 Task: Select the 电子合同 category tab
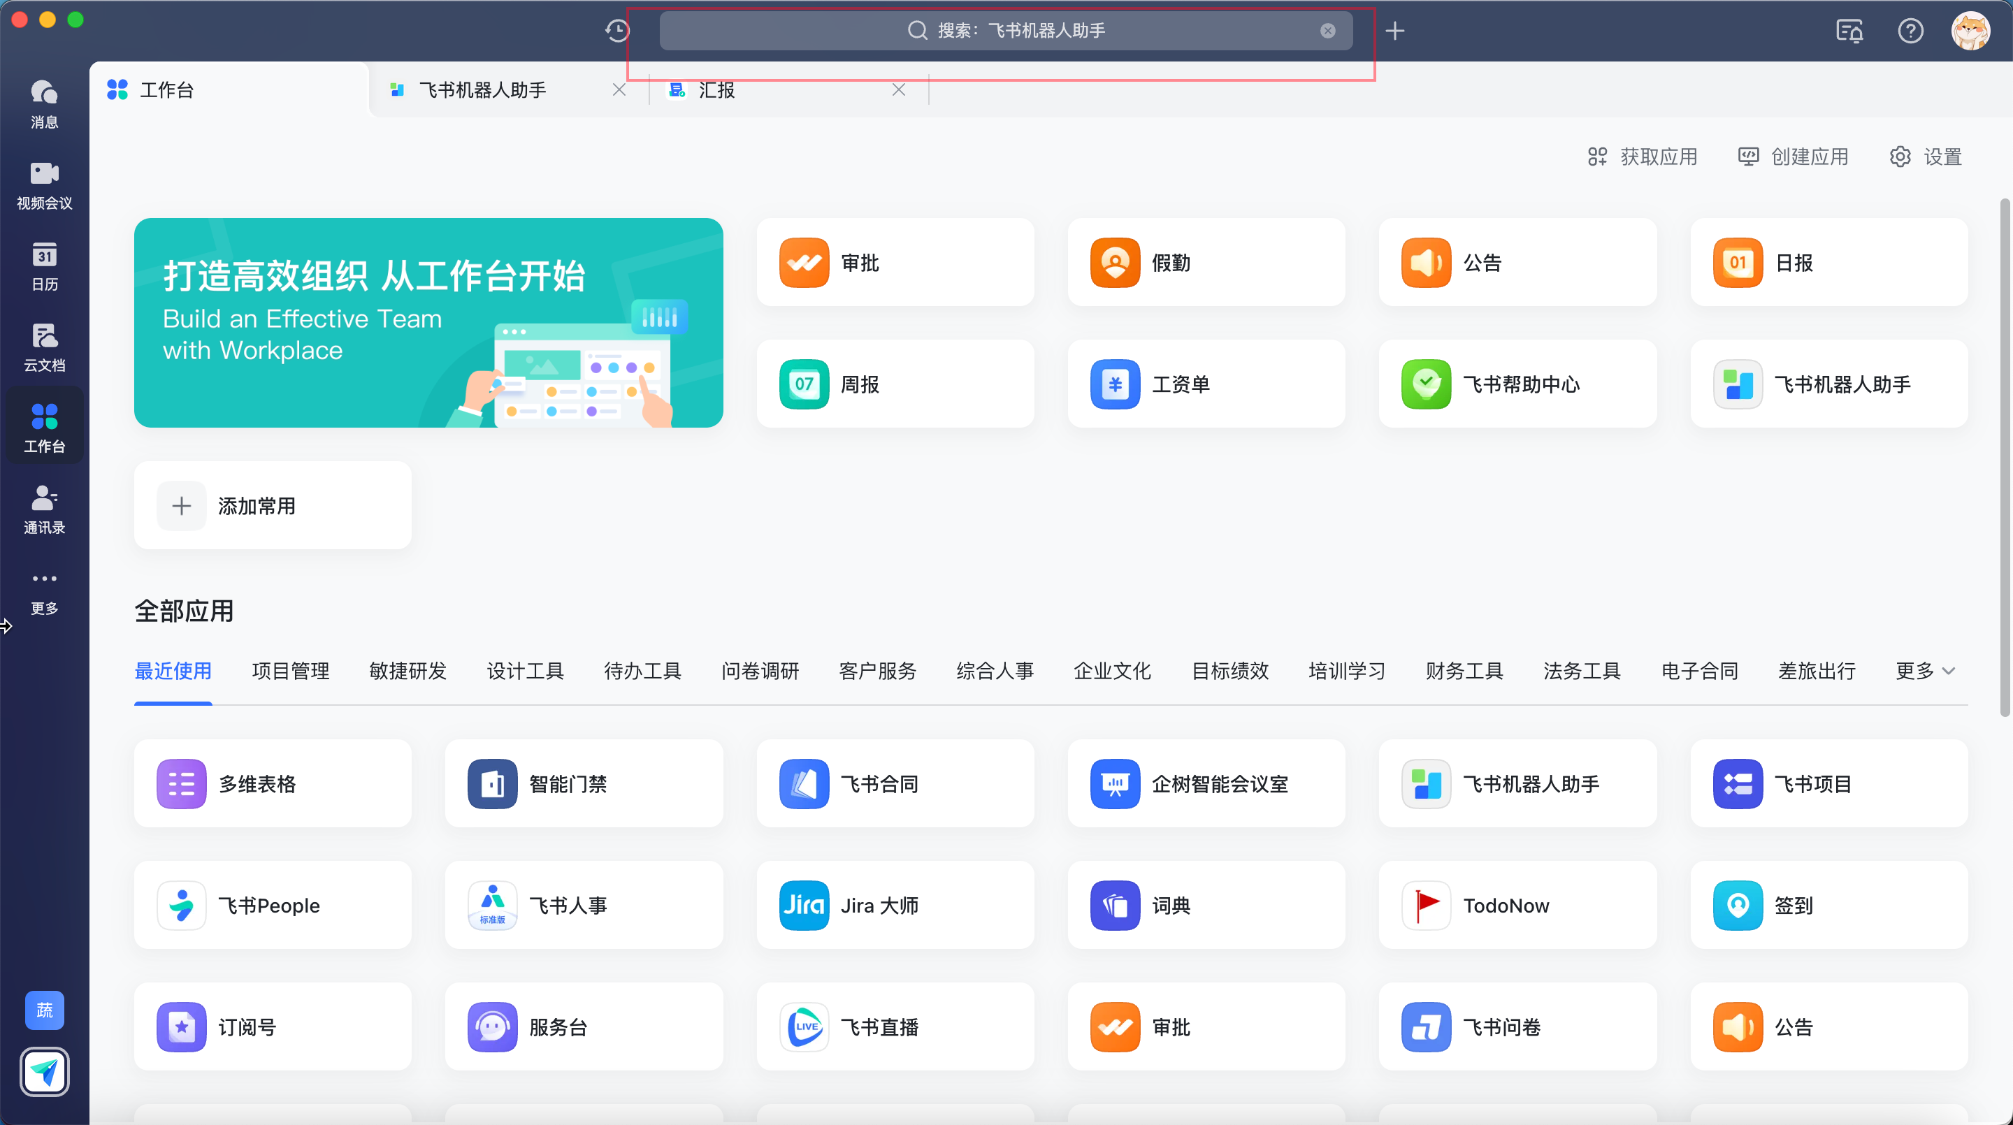[x=1699, y=671]
